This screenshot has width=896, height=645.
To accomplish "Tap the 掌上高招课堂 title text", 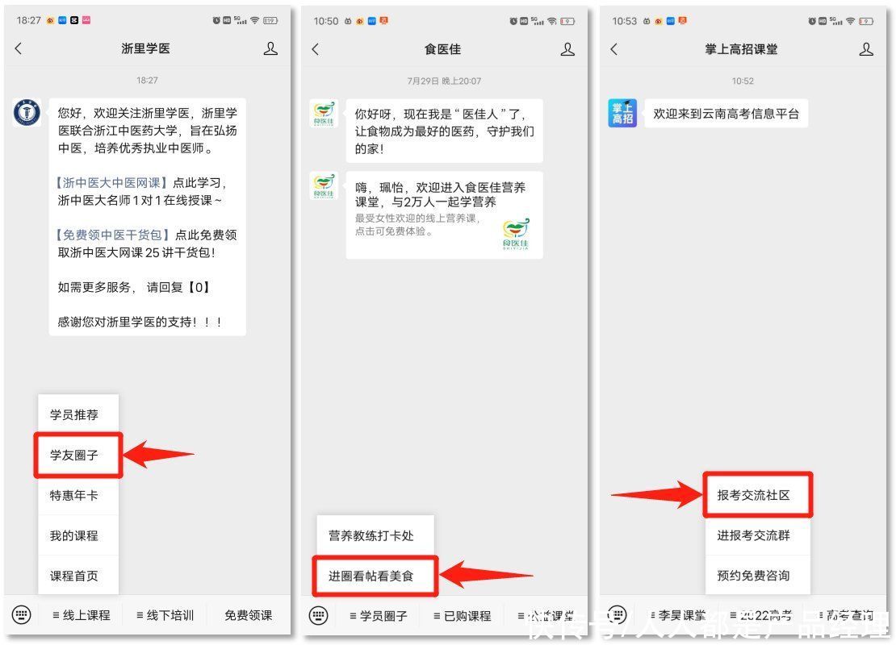I will 741,49.
